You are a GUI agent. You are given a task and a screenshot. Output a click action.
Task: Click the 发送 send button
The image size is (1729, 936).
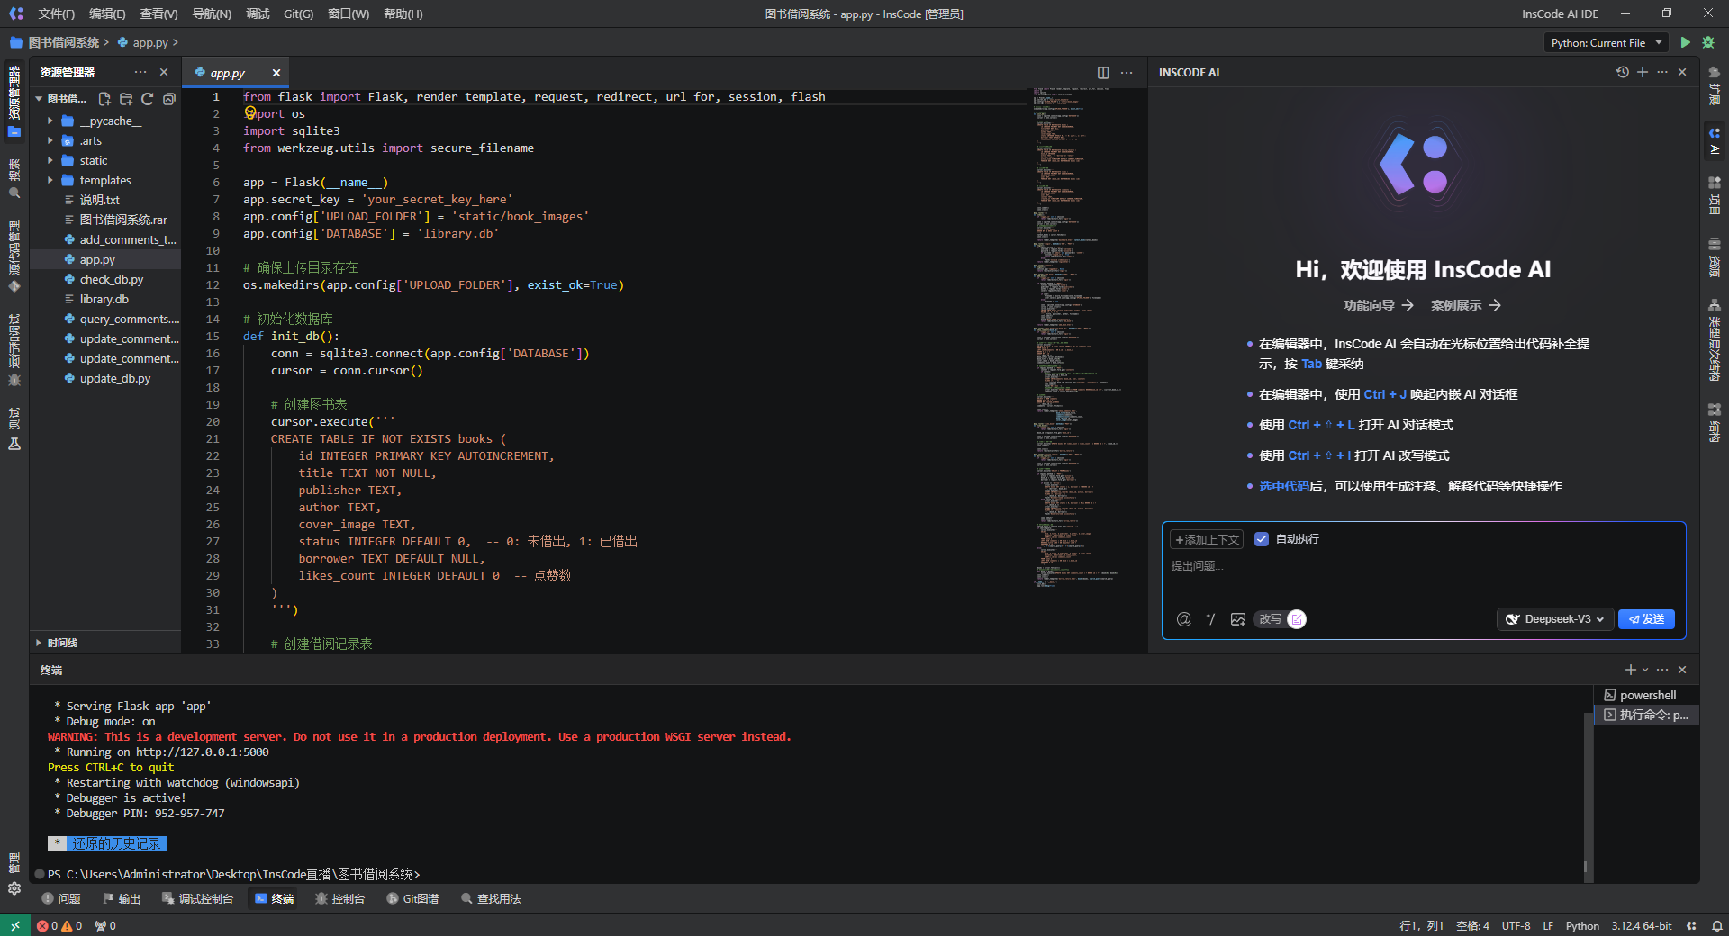1646,619
